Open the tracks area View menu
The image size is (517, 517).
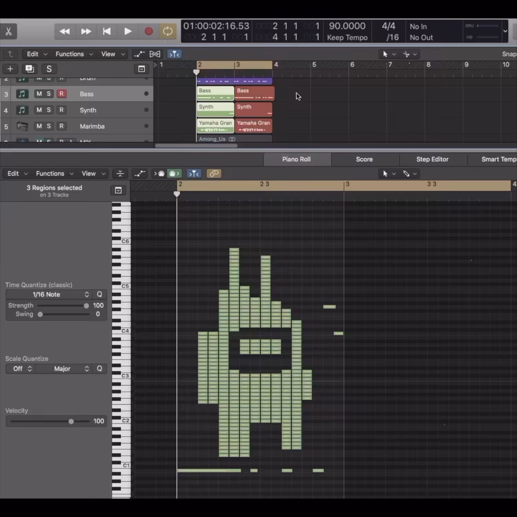click(x=113, y=54)
